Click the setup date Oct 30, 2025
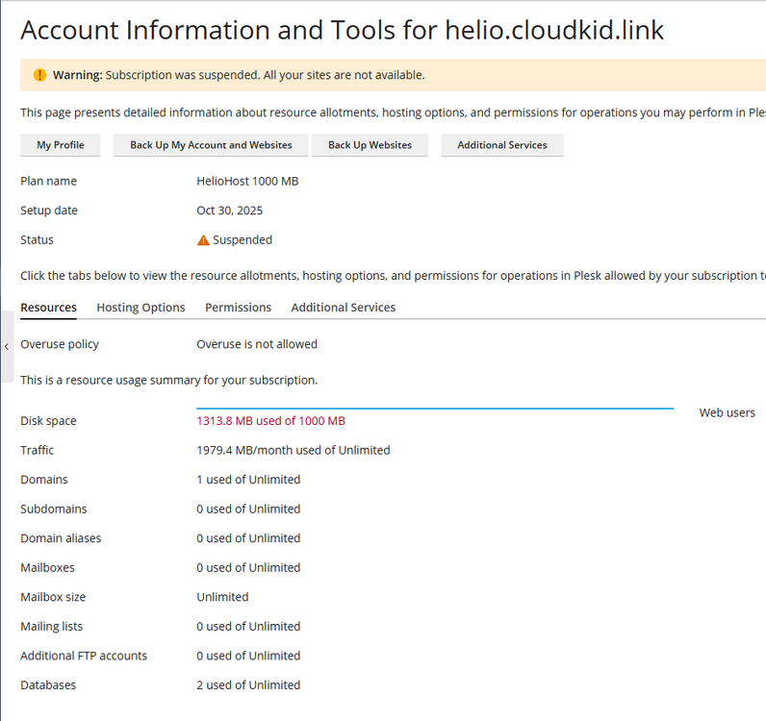Viewport: 766px width, 721px height. click(229, 211)
